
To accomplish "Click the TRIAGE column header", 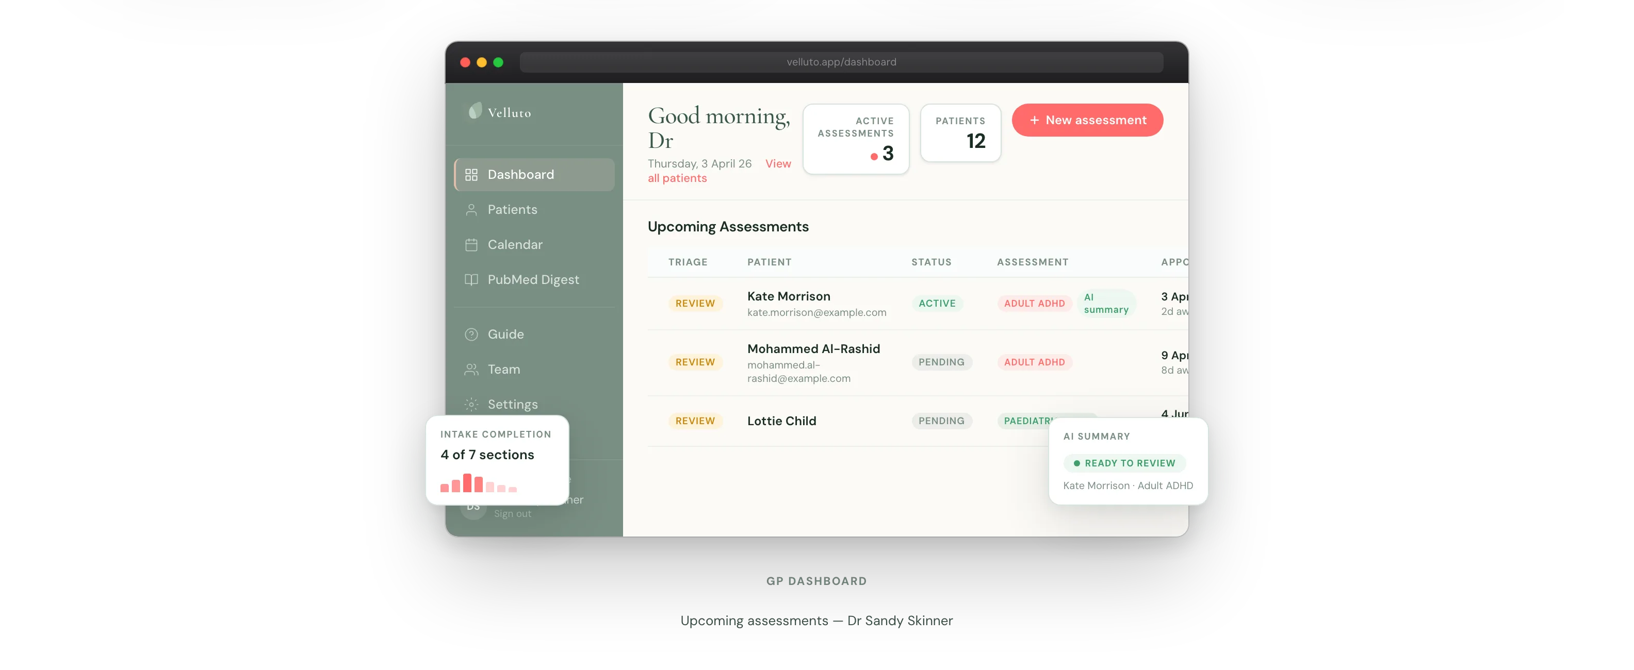I will click(688, 262).
